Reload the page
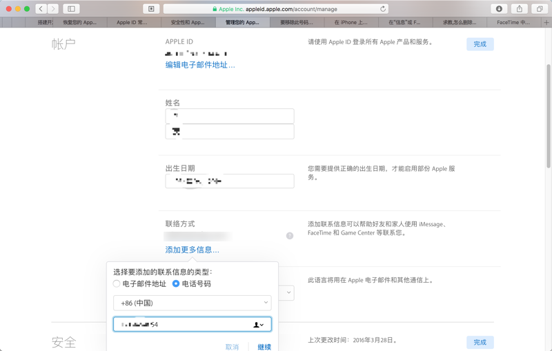The image size is (552, 351). pos(383,9)
